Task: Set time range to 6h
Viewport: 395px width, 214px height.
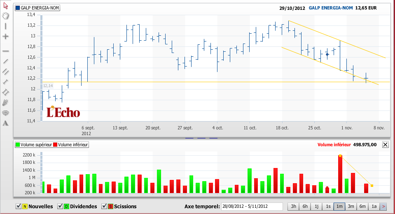Action: click(305, 207)
